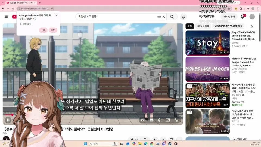261x147 pixels.
Task: Mute the browser tab via speaker icon
Action: pos(32,3)
